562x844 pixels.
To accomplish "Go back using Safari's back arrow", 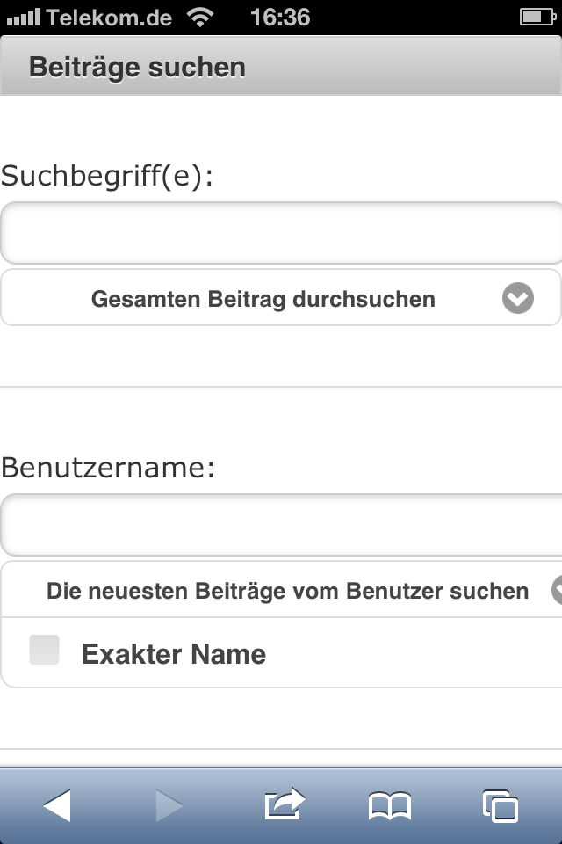I will coord(57,805).
